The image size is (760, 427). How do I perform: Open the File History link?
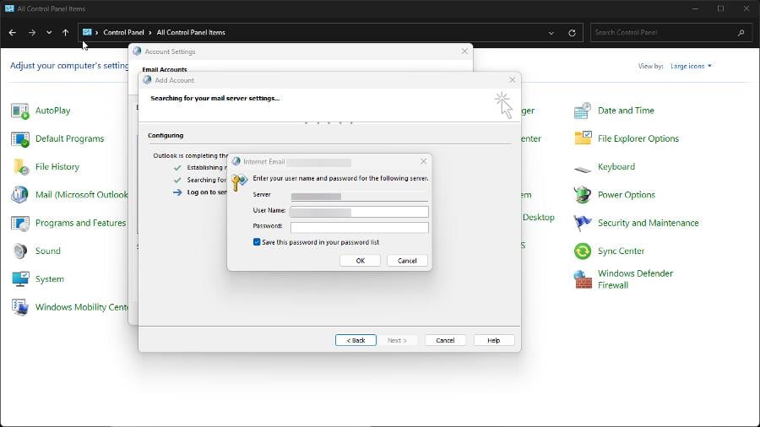[x=57, y=167]
